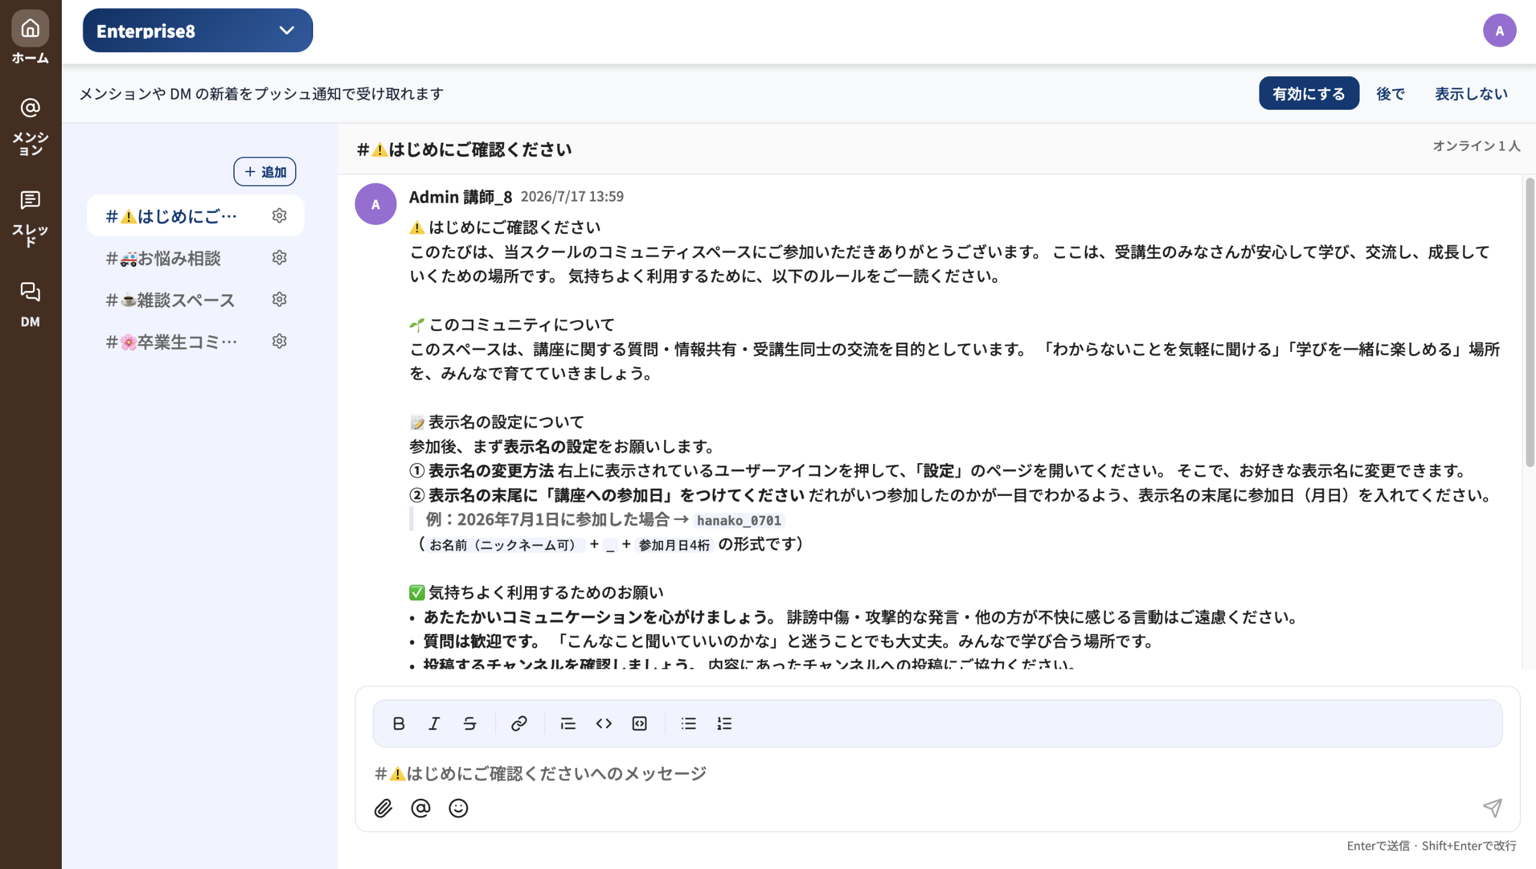
Task: Open the メンション mentions section
Action: 30,127
